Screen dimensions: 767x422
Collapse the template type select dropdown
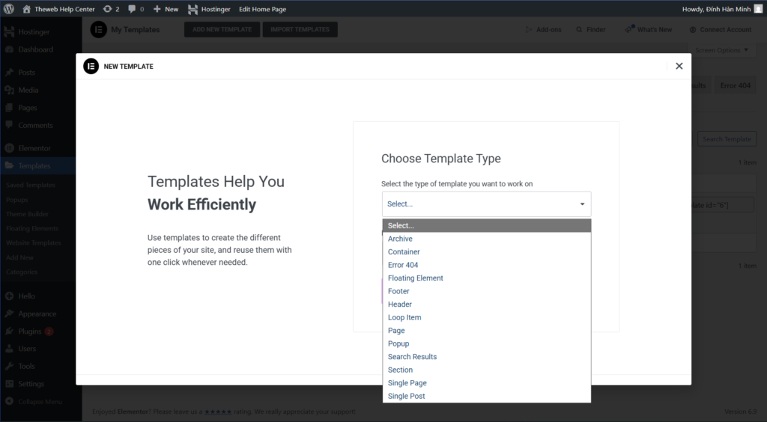coord(582,204)
